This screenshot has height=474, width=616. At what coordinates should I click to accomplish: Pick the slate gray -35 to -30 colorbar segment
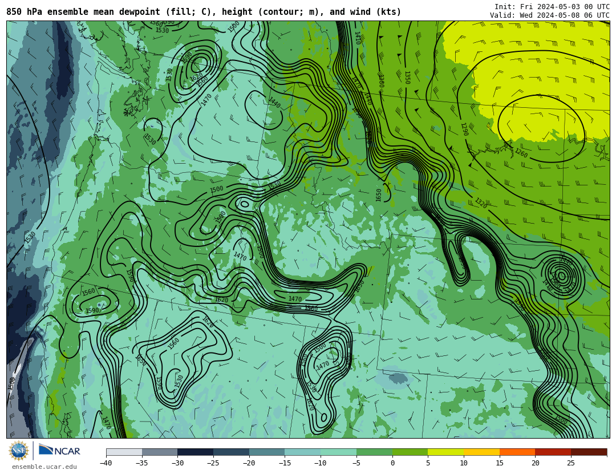(160, 452)
